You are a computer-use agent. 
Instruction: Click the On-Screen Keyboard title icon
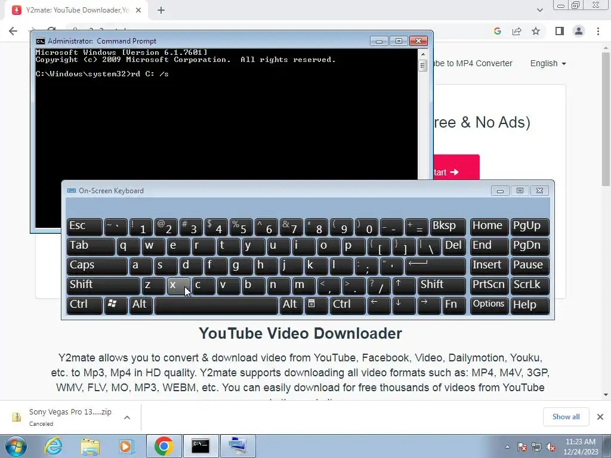[72, 190]
